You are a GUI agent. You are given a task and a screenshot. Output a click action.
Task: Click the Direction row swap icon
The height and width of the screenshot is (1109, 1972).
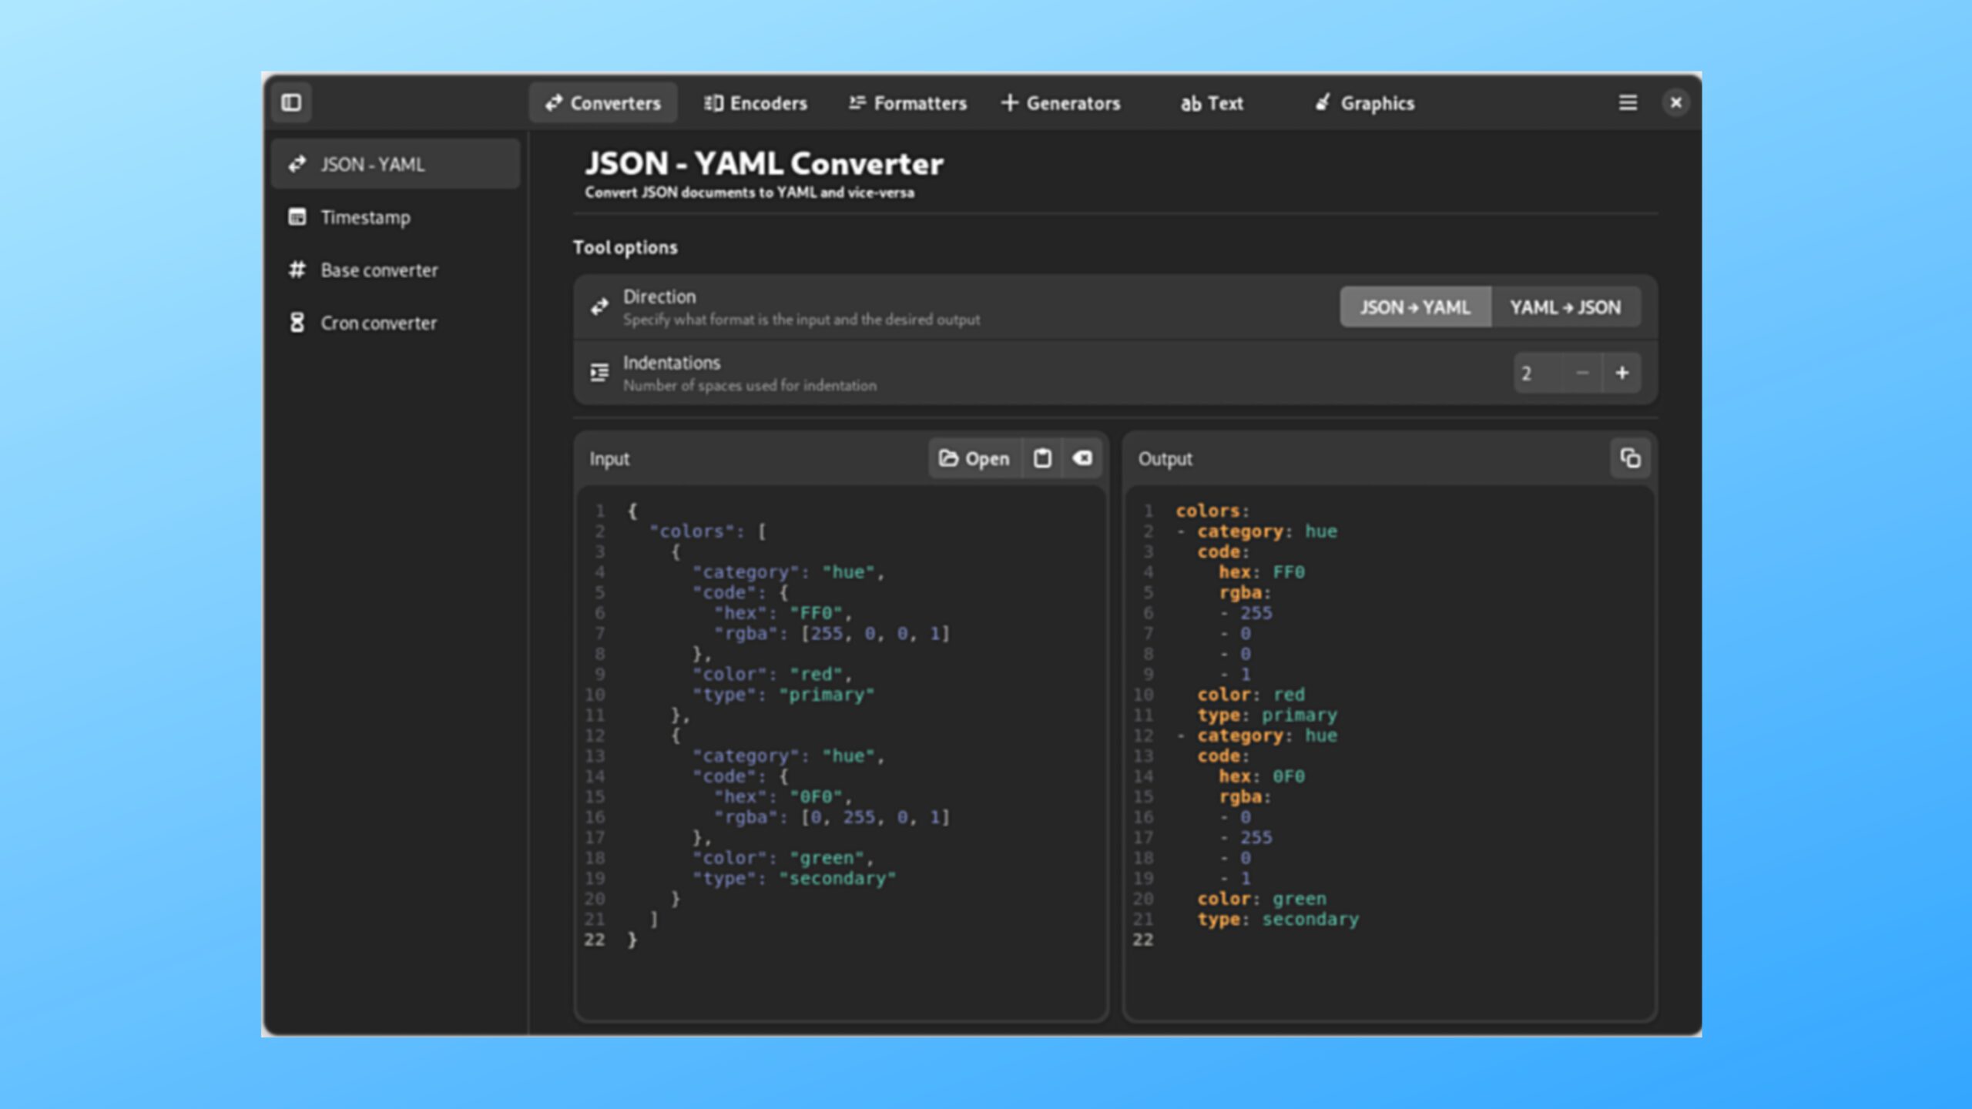599,307
